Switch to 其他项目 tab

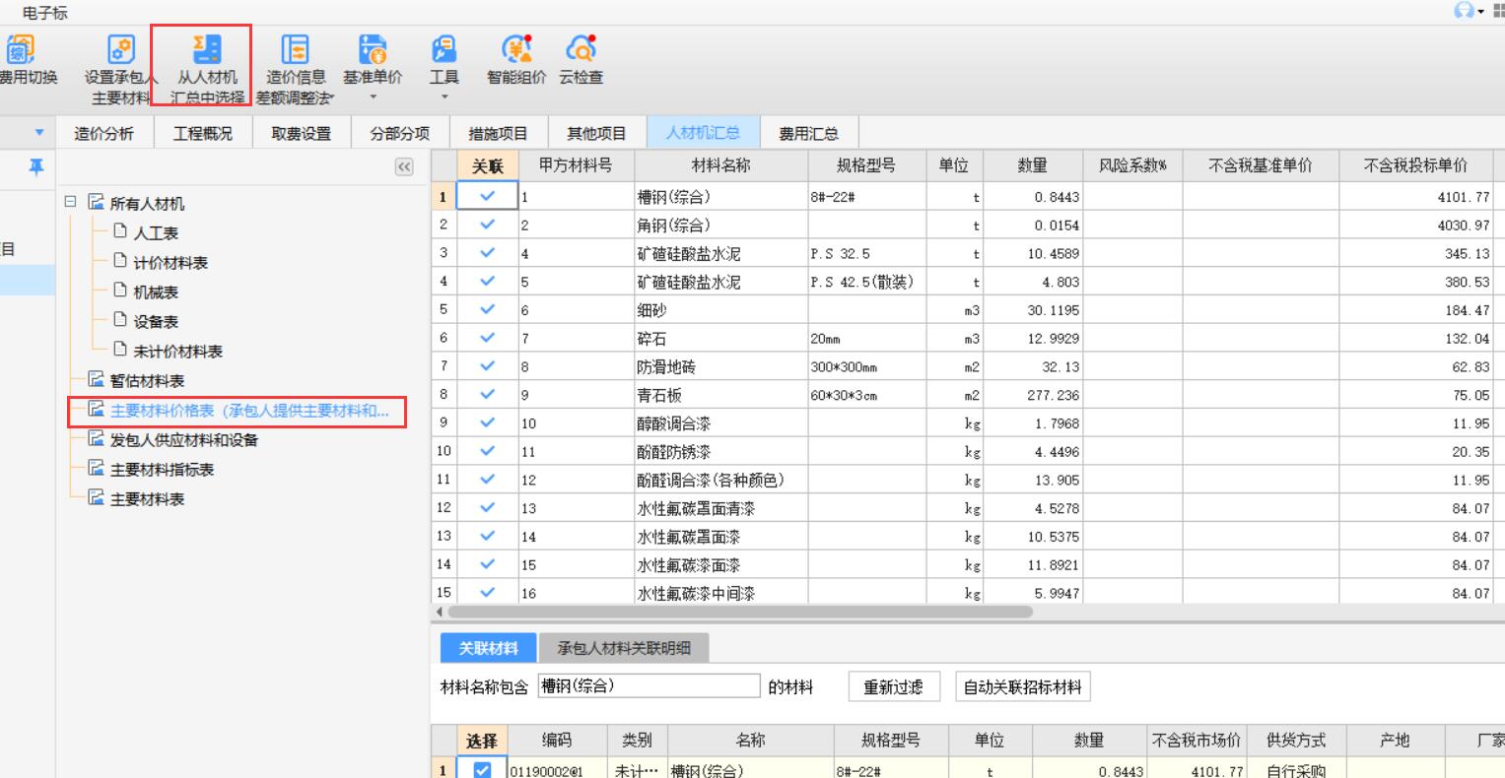(x=596, y=133)
